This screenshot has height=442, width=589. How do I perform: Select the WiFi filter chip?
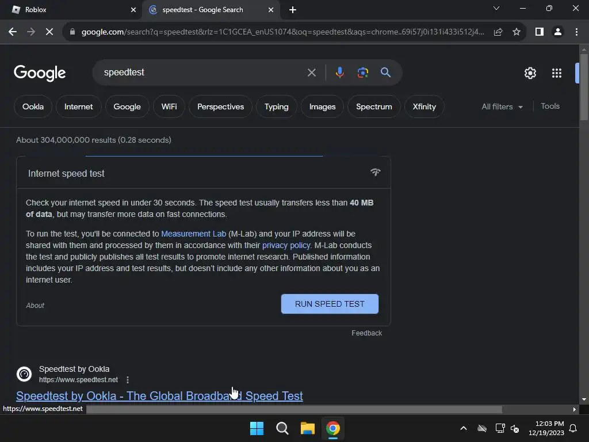169,106
